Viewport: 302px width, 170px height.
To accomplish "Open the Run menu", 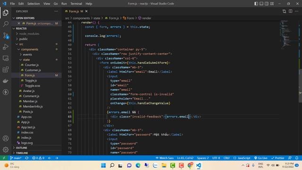I will click(x=64, y=4).
